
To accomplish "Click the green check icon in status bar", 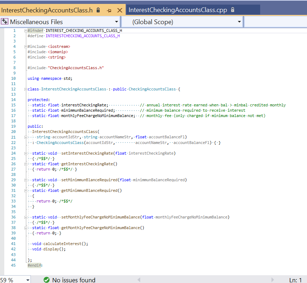I will point(46,280).
